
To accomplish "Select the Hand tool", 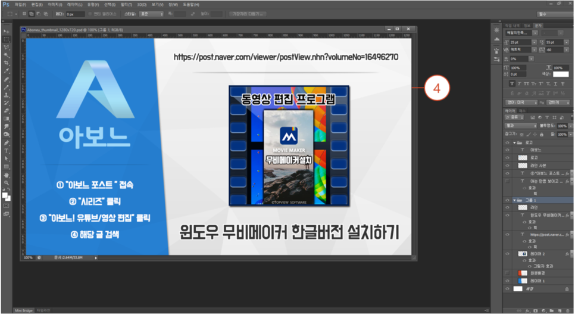I will [6, 175].
